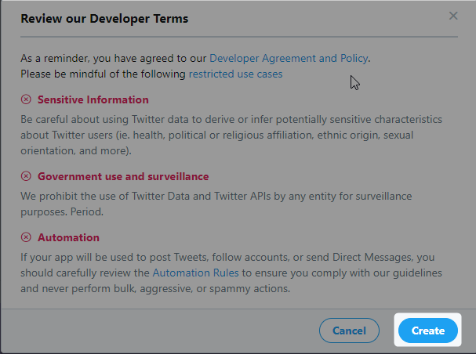Image resolution: width=476 pixels, height=354 pixels.
Task: Open the restricted use cases link
Action: click(x=235, y=74)
